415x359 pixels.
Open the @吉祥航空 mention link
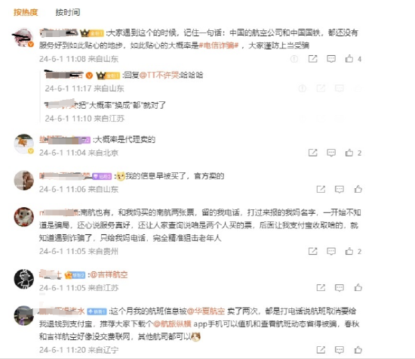click(109, 274)
